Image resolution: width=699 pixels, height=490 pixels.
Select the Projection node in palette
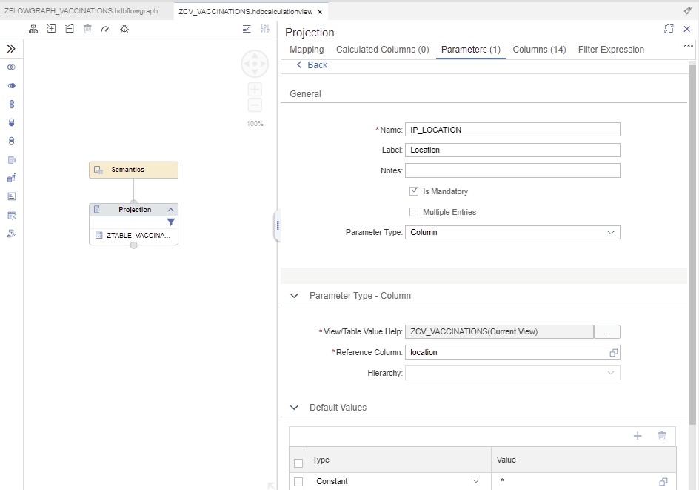tap(12, 160)
